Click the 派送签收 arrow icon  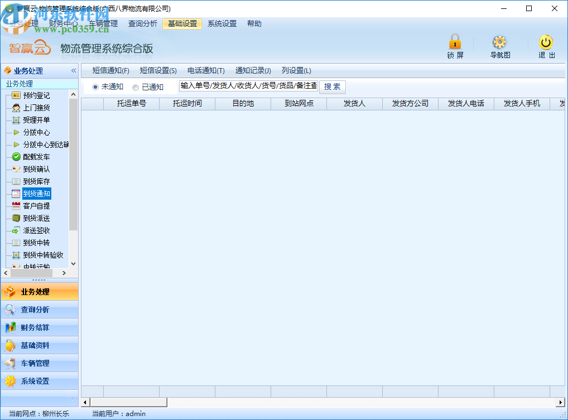(x=16, y=230)
